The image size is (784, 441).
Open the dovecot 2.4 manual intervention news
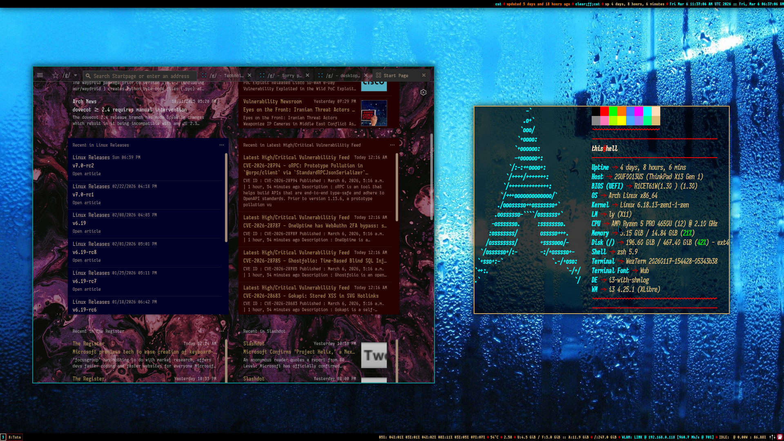tap(129, 109)
